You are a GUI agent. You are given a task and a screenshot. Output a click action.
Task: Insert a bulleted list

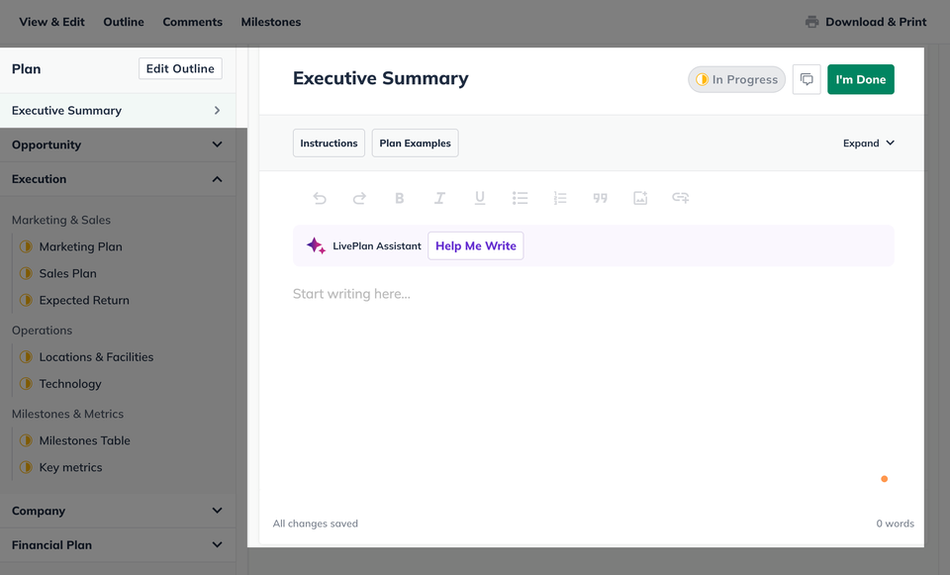pyautogui.click(x=520, y=198)
